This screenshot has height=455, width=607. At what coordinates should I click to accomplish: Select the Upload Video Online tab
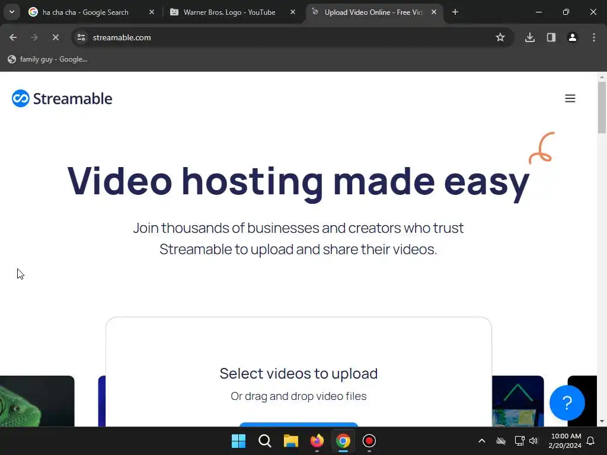(x=373, y=12)
